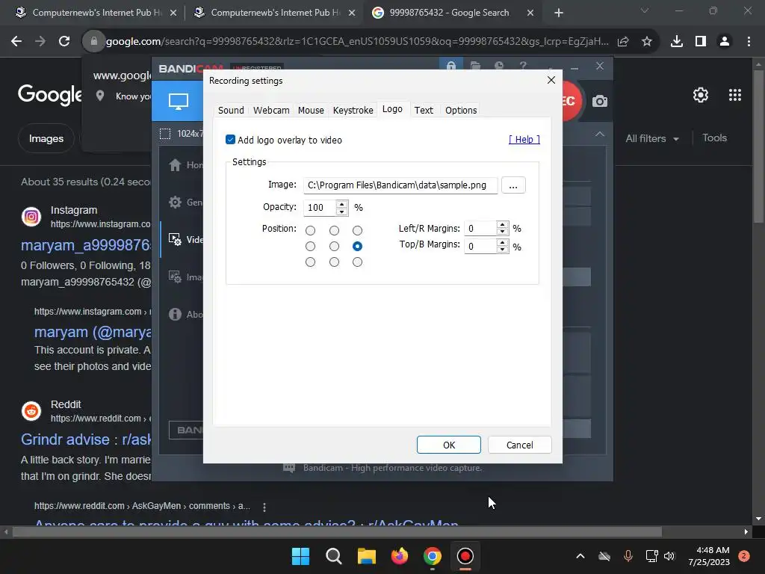This screenshot has height=574, width=765.
Task: Click Bandicam lock icon in title bar
Action: pos(451,66)
